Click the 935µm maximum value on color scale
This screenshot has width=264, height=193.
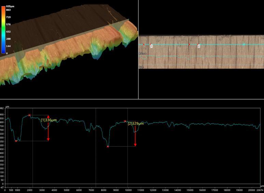[x=10, y=6]
